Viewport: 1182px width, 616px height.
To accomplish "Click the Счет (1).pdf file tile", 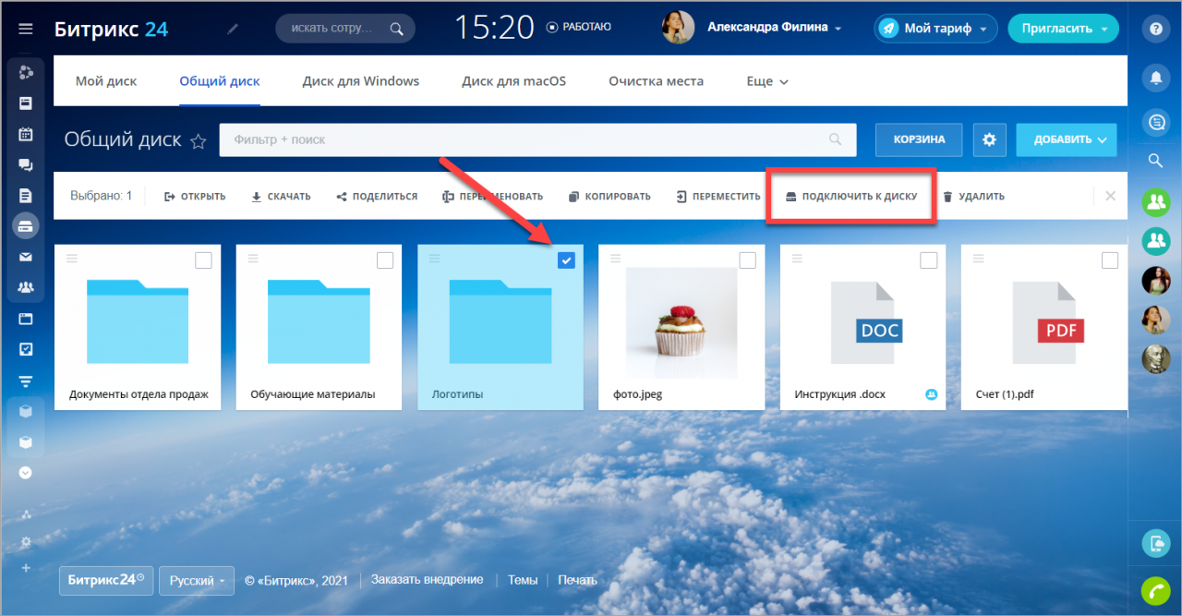I will 1044,328.
